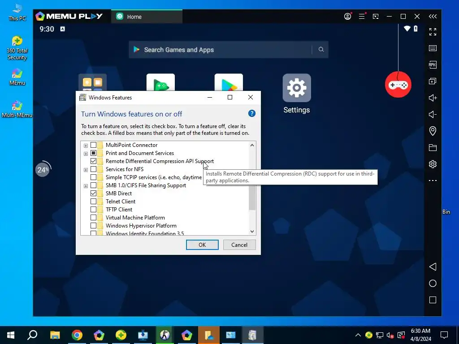This screenshot has height=344, width=459.
Task: Raise the volume with the speaker plus icon
Action: coord(433,98)
